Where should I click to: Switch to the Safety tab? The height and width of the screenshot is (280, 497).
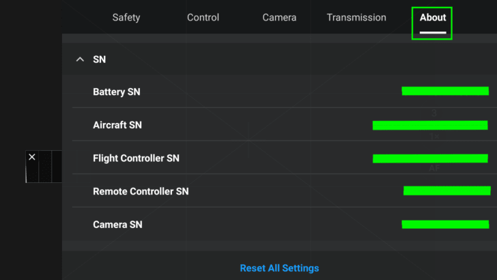click(x=126, y=18)
